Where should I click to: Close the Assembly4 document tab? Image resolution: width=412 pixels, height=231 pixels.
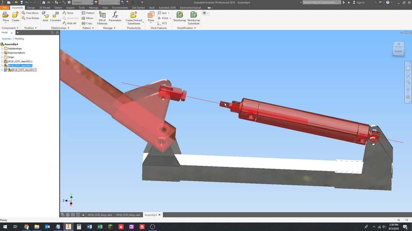tap(159, 215)
